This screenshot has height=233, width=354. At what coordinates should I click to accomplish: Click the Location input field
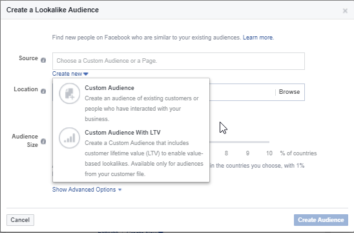coord(242,92)
